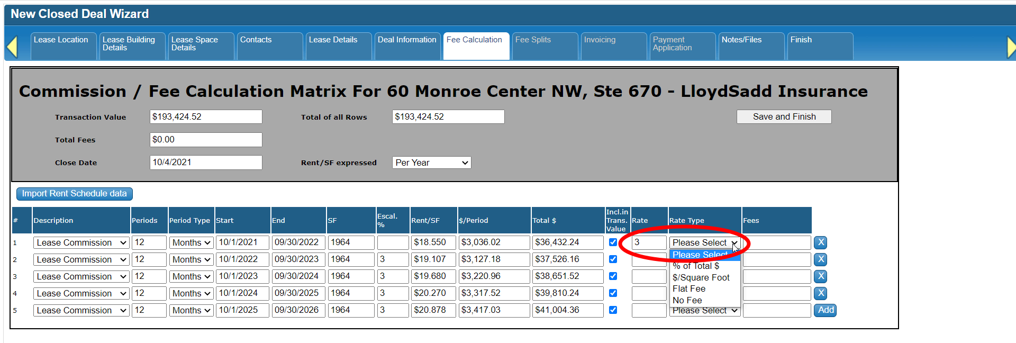Click the right yellow tab scroll arrow
Image resolution: width=1016 pixels, height=343 pixels.
pyautogui.click(x=1011, y=47)
